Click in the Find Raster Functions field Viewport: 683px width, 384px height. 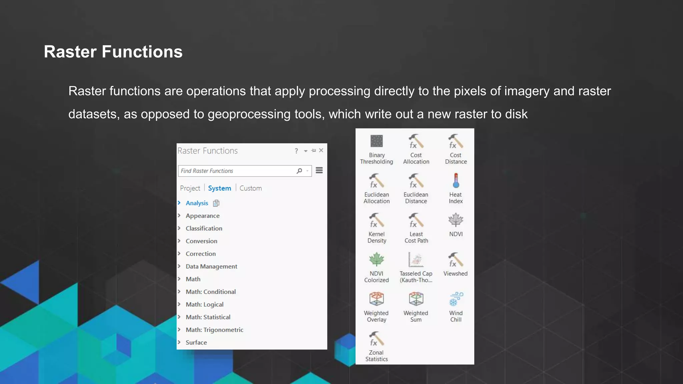(245, 171)
